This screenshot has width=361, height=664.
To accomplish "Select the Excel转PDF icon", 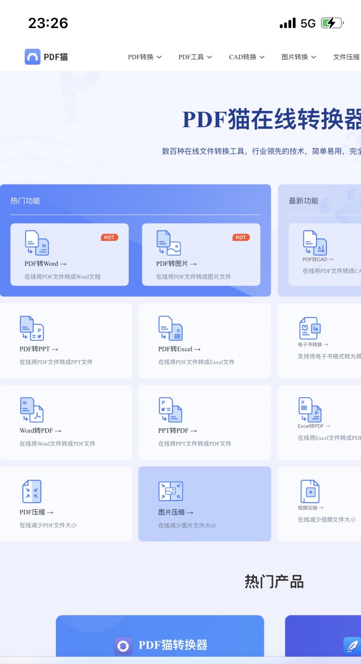I will [x=310, y=410].
